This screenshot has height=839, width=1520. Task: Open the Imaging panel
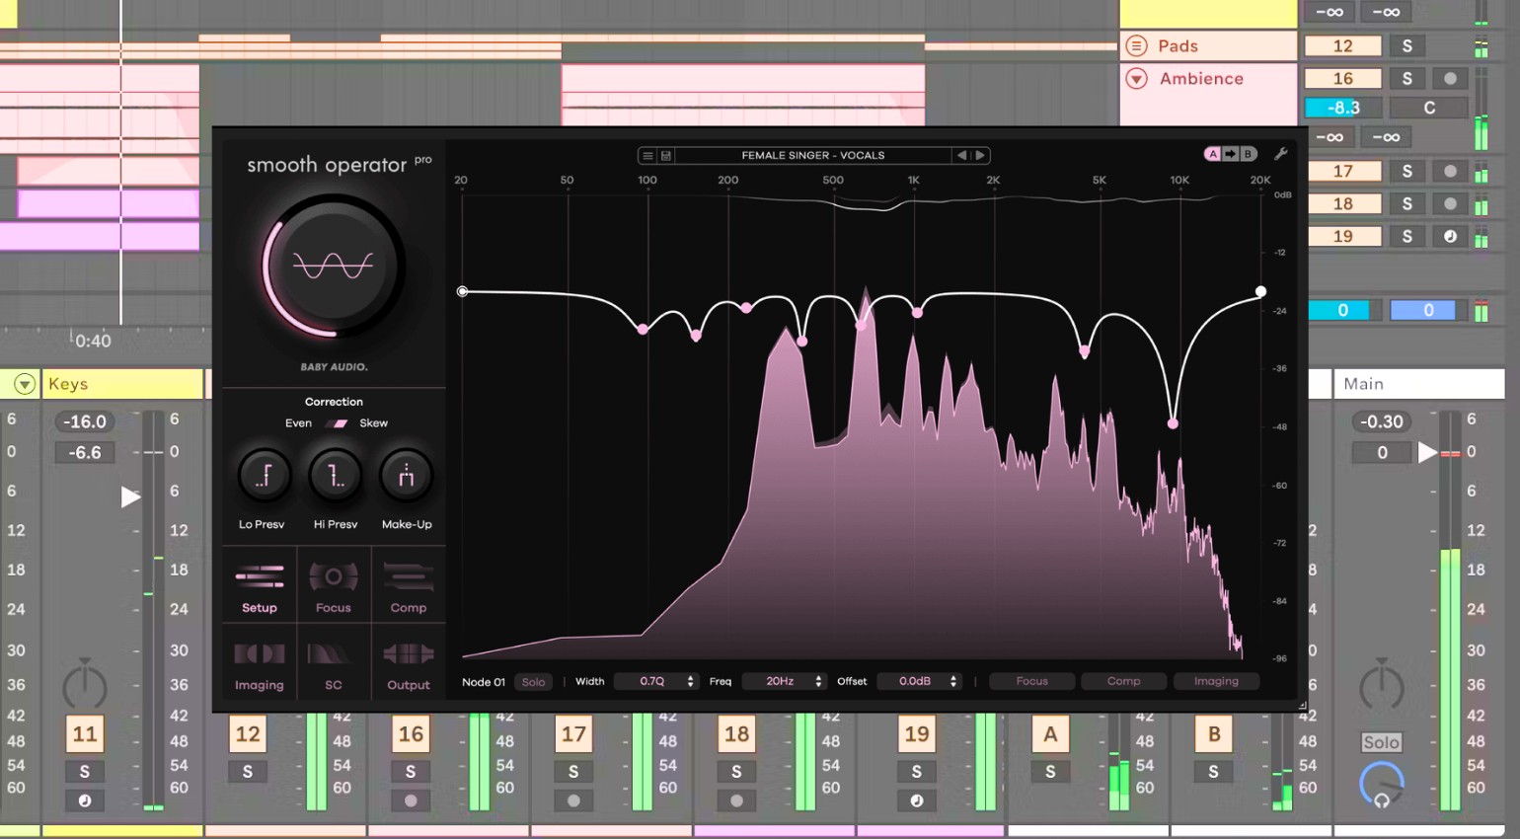point(259,663)
